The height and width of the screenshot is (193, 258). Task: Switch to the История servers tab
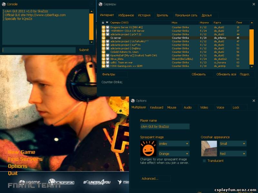point(144,15)
